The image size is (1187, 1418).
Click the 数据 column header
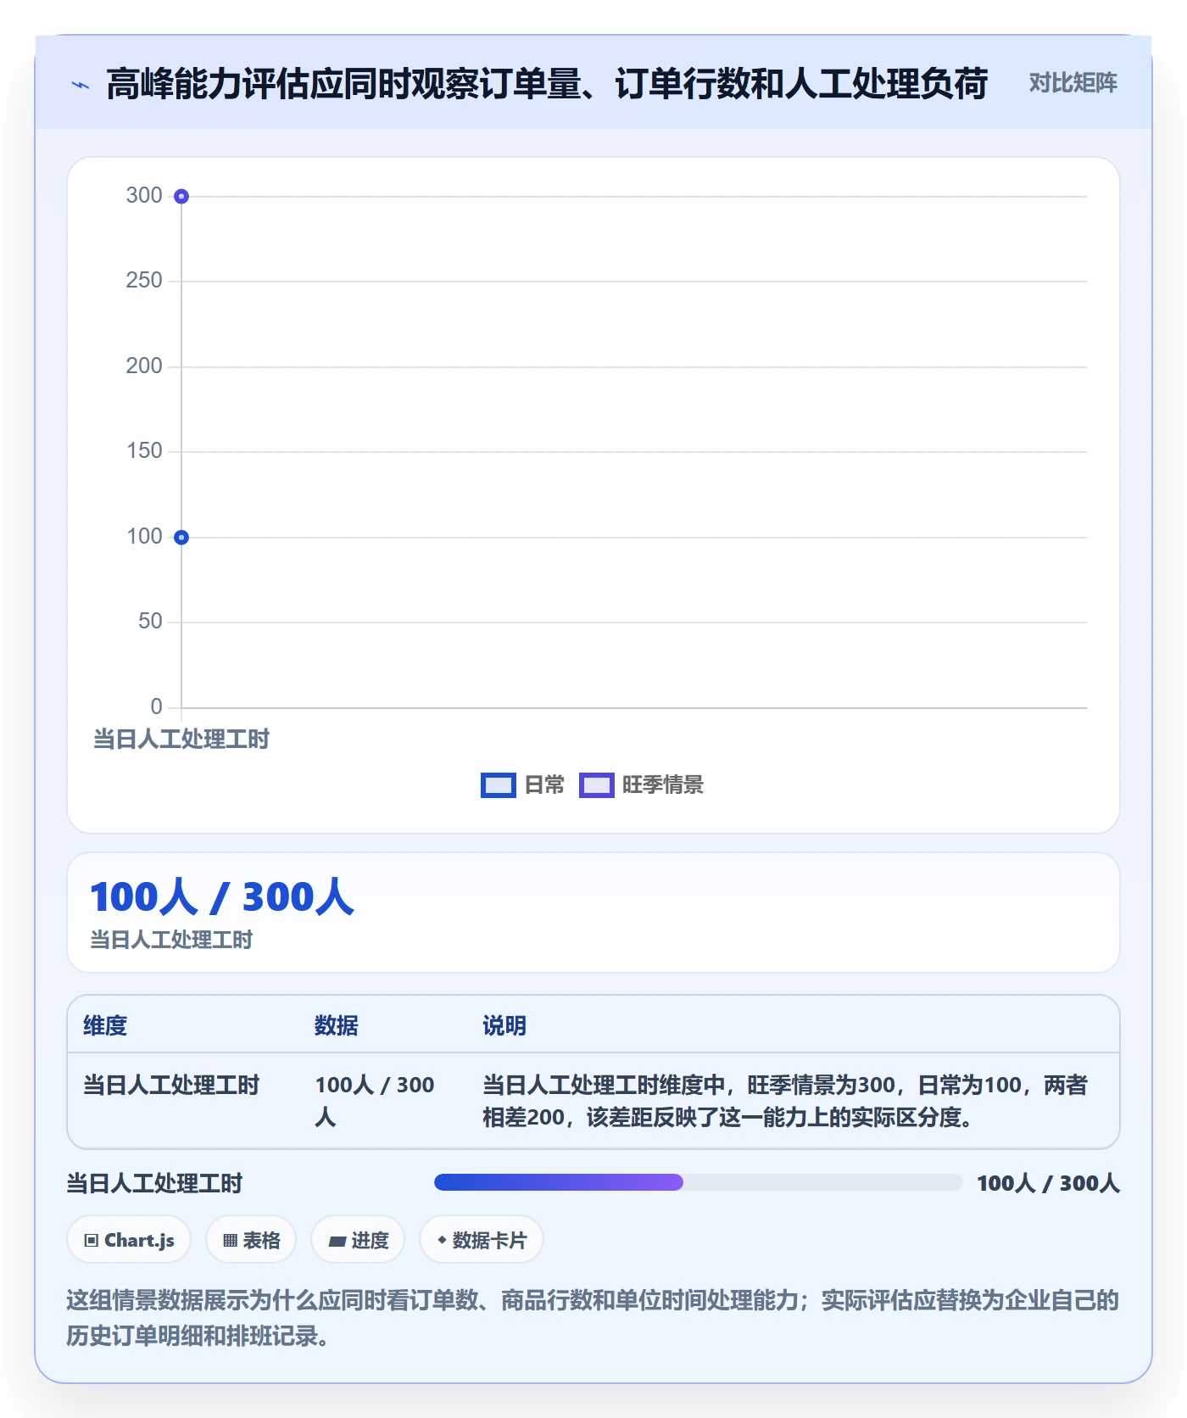point(336,1025)
